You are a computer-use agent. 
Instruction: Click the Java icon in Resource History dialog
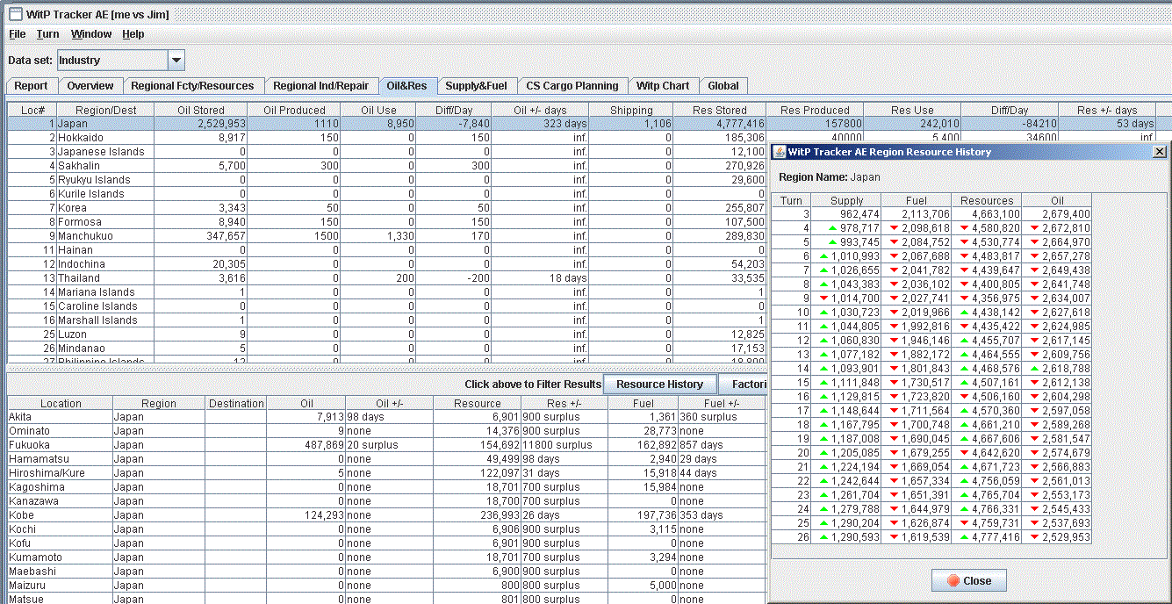coord(778,152)
